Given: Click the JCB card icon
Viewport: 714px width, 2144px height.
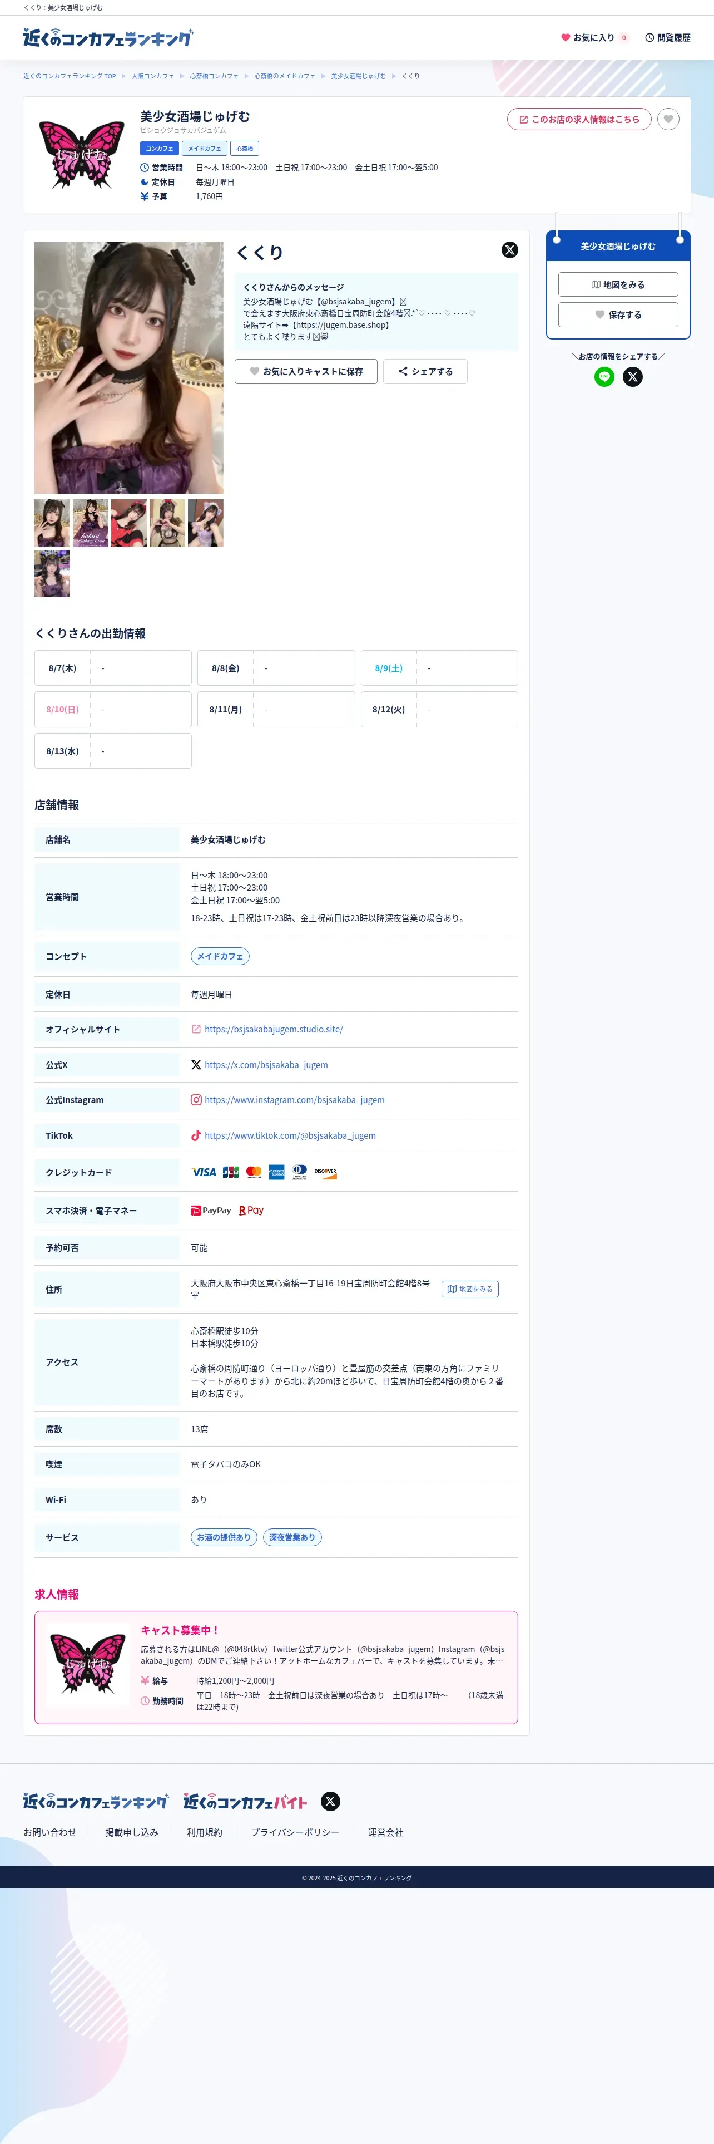Looking at the screenshot, I should point(230,1172).
